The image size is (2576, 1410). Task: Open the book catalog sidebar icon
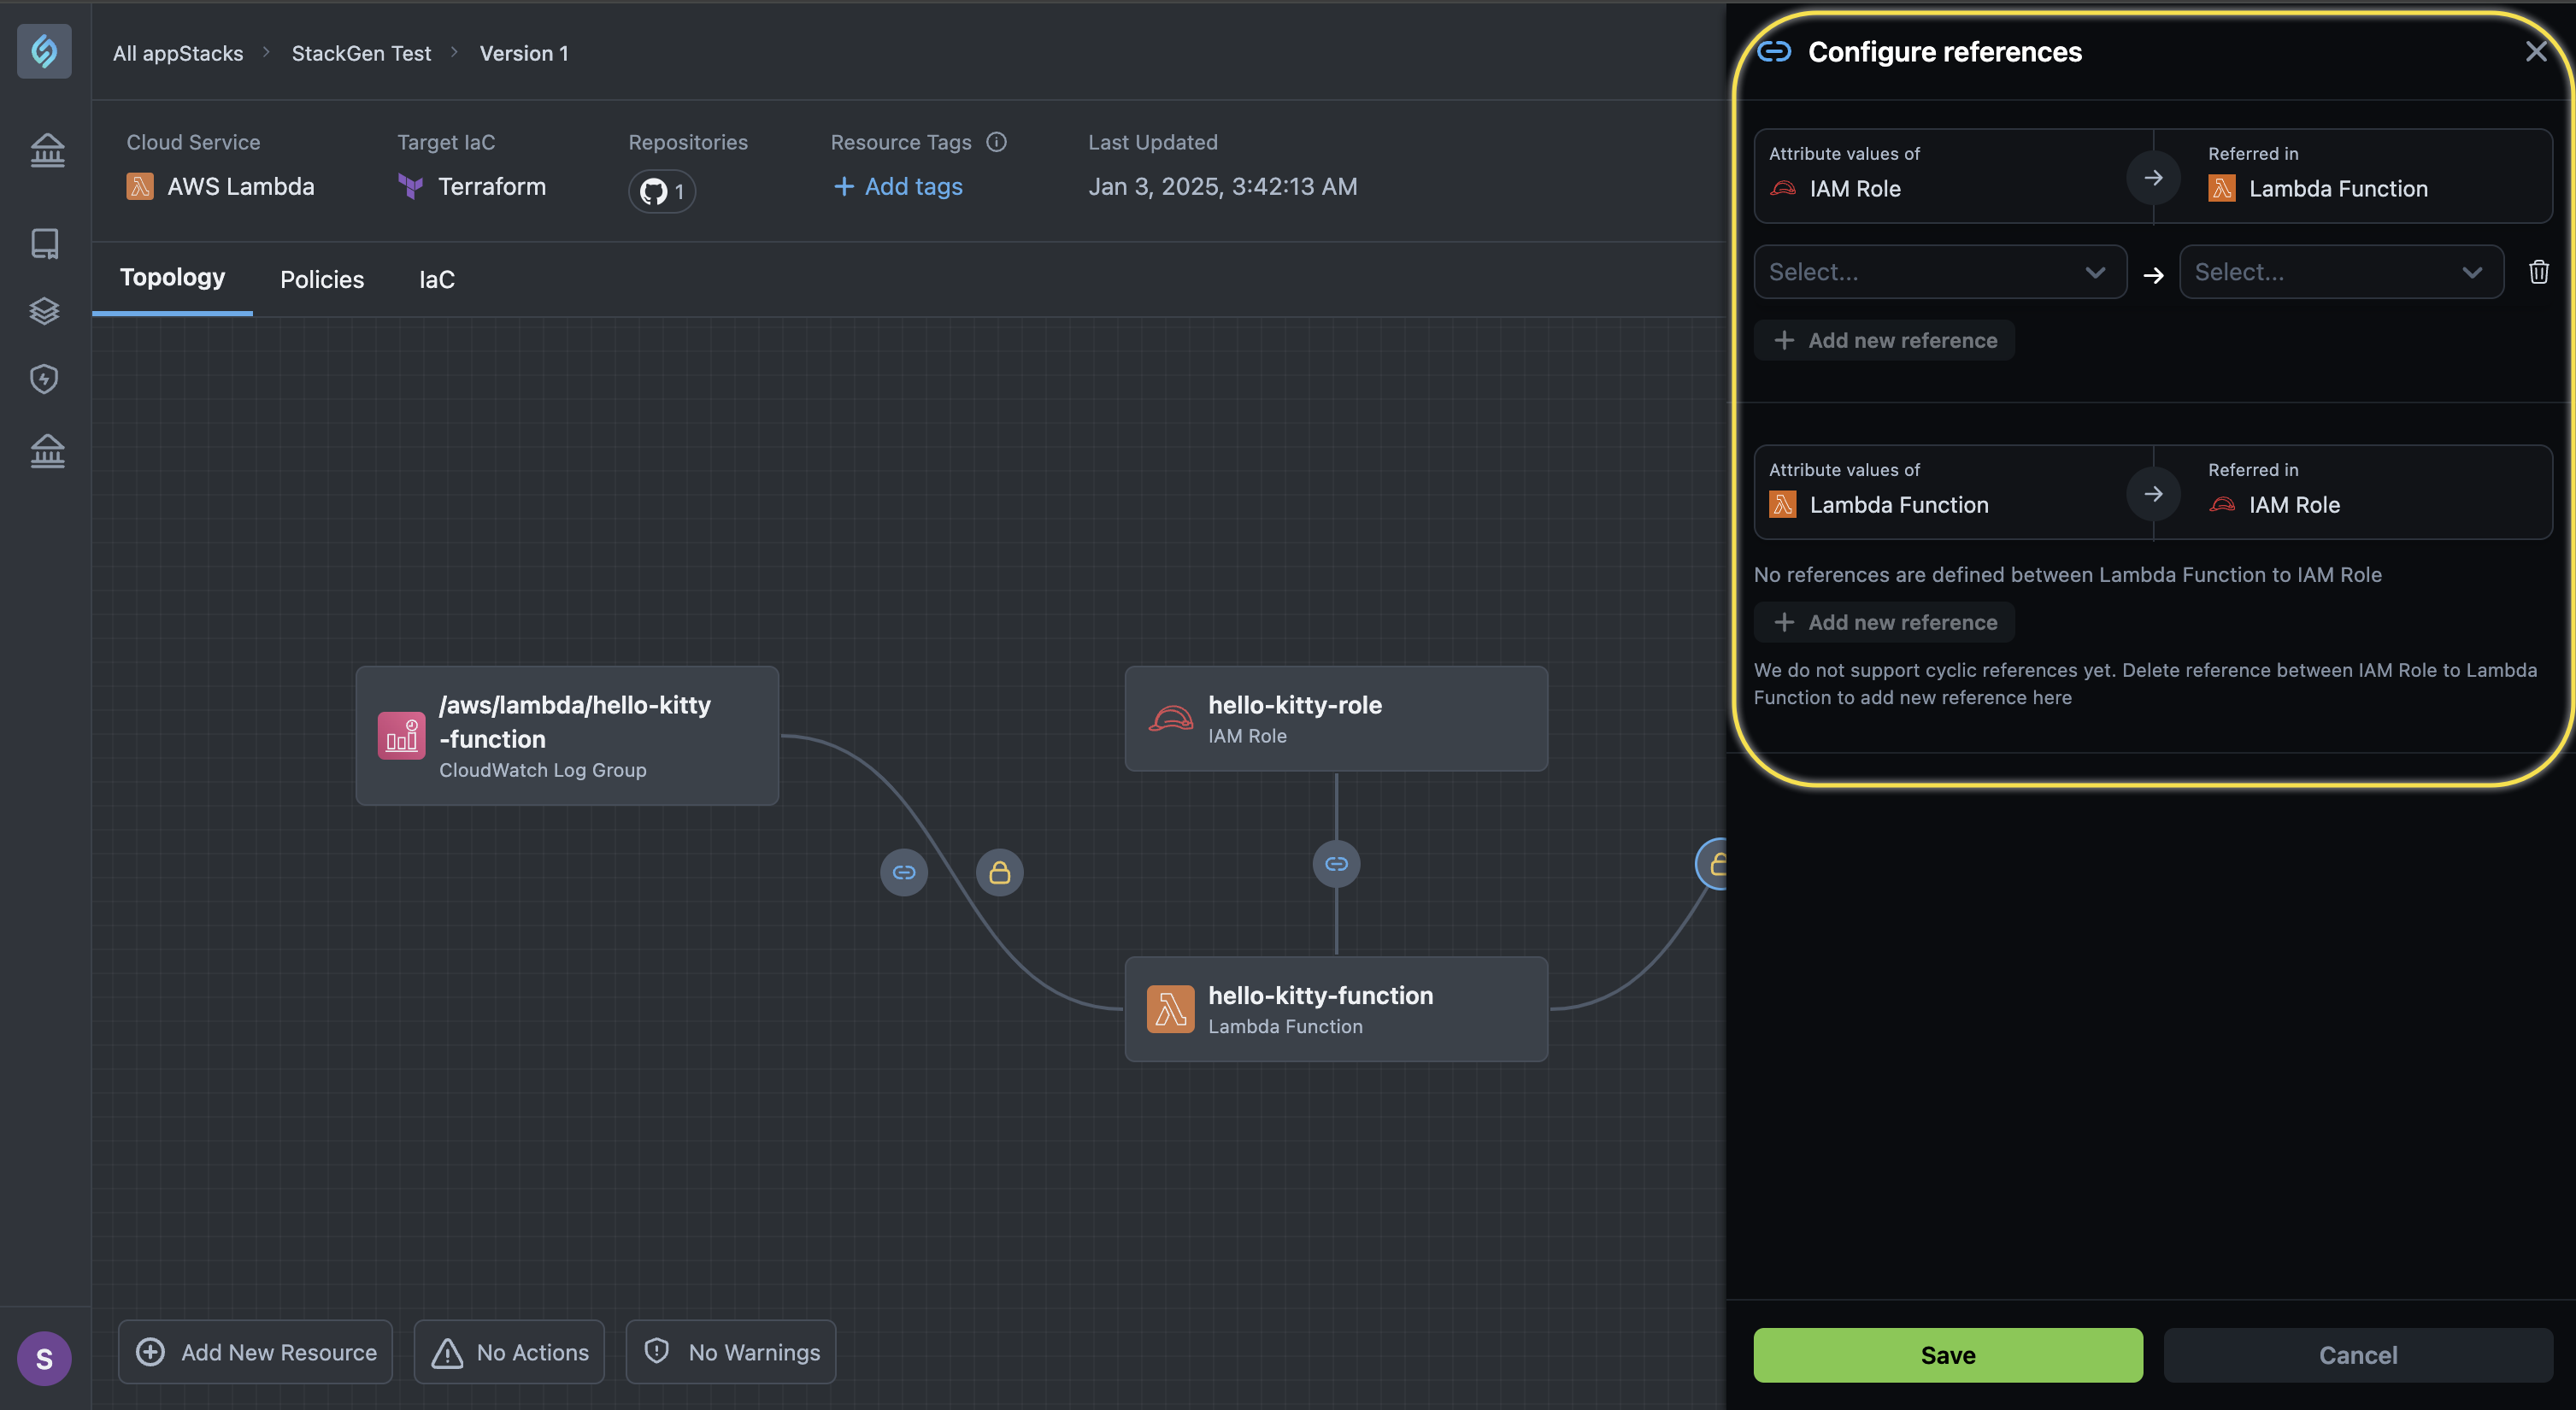click(x=45, y=243)
